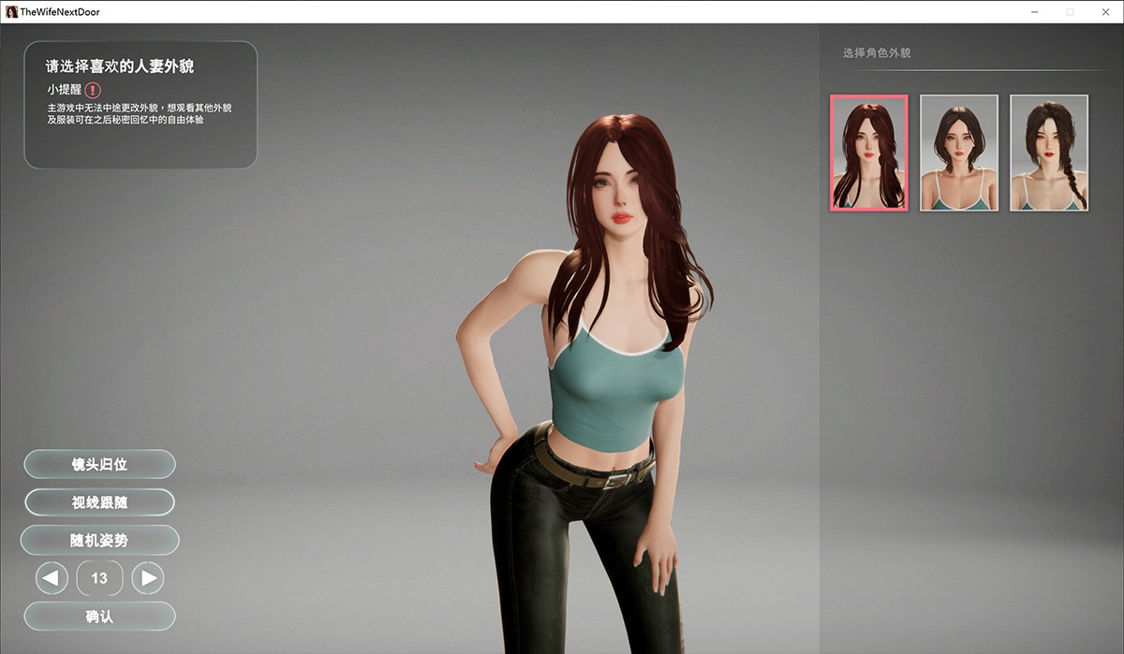This screenshot has height=654, width=1124.
Task: Click the 小提醒 reminder notice text
Action: pyautogui.click(x=64, y=90)
